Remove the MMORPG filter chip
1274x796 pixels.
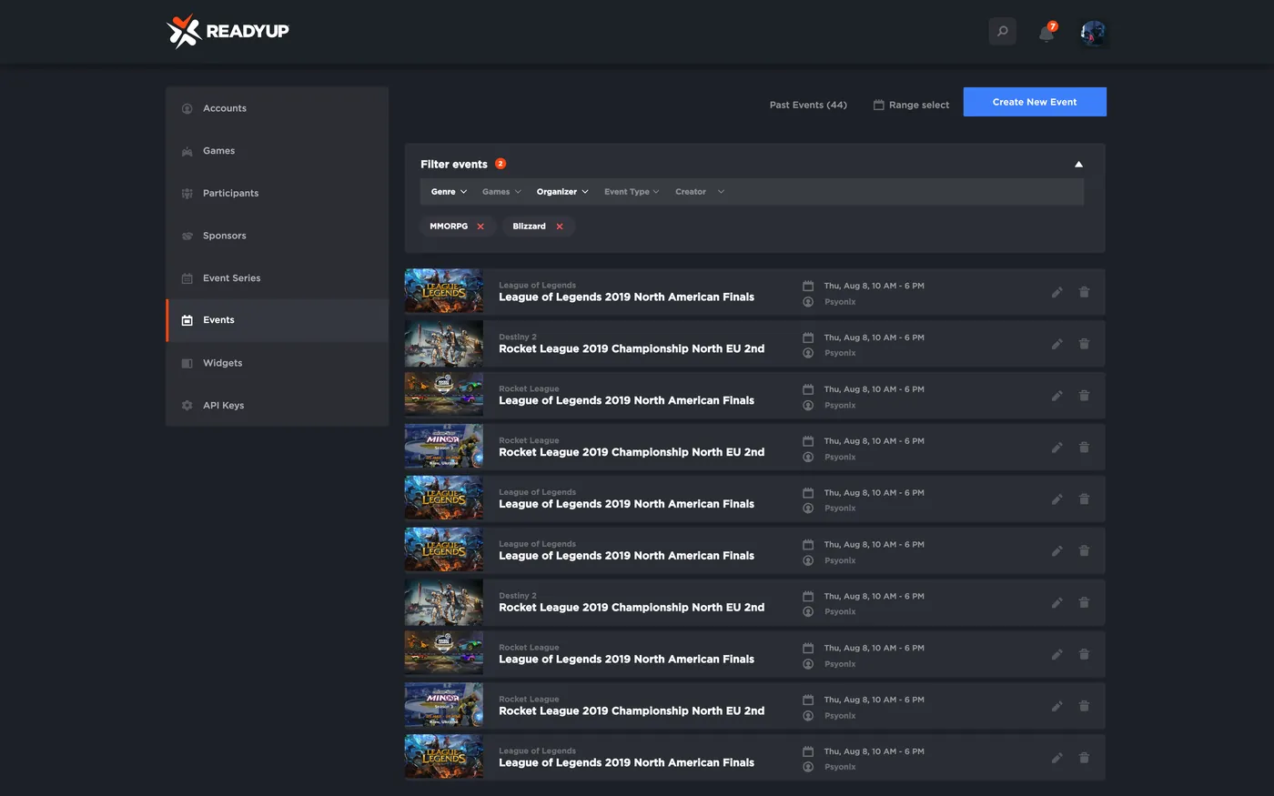click(x=480, y=227)
